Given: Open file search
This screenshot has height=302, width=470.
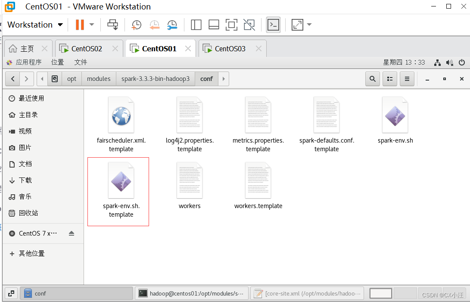Looking at the screenshot, I should tap(373, 79).
